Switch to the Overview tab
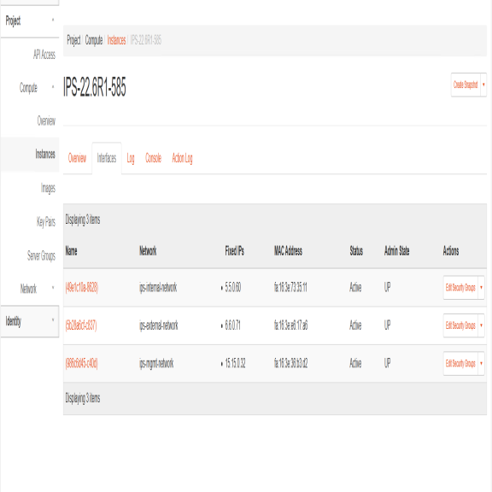 77,158
